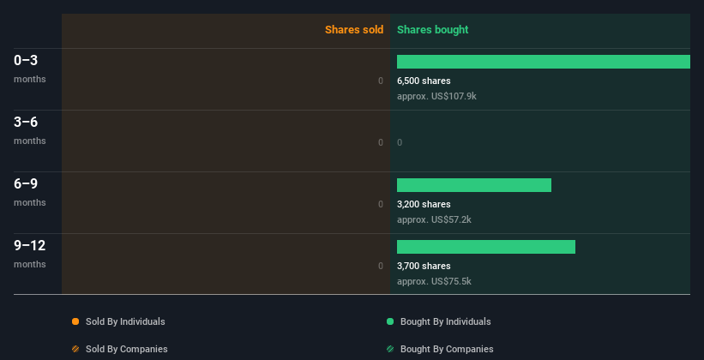Image resolution: width=704 pixels, height=360 pixels.
Task: Select the 3,200 shares value
Action: pyautogui.click(x=424, y=204)
